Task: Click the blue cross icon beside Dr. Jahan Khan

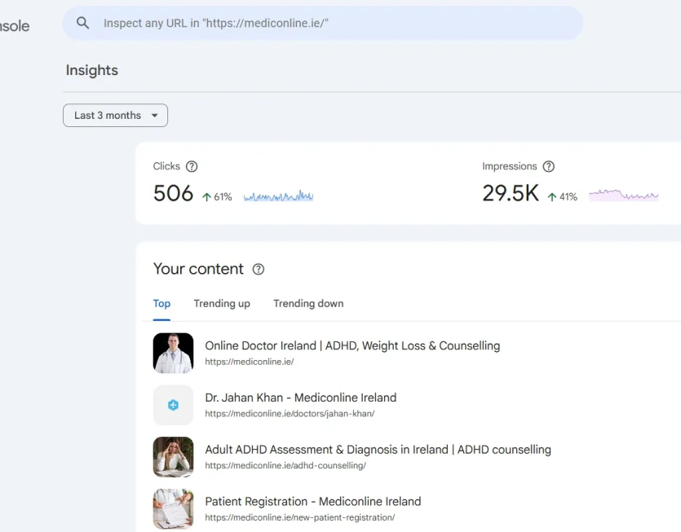Action: pos(173,405)
